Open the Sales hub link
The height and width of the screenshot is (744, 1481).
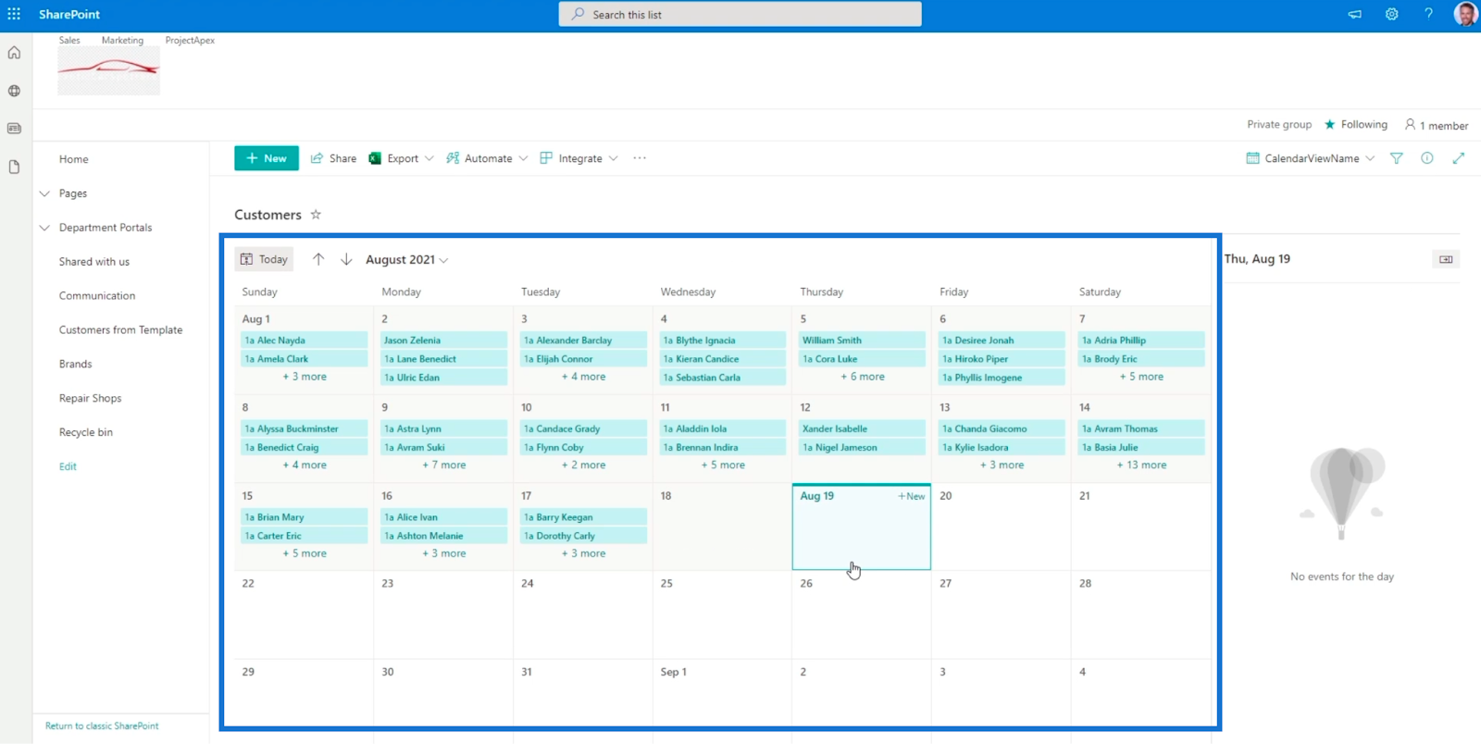(x=69, y=40)
